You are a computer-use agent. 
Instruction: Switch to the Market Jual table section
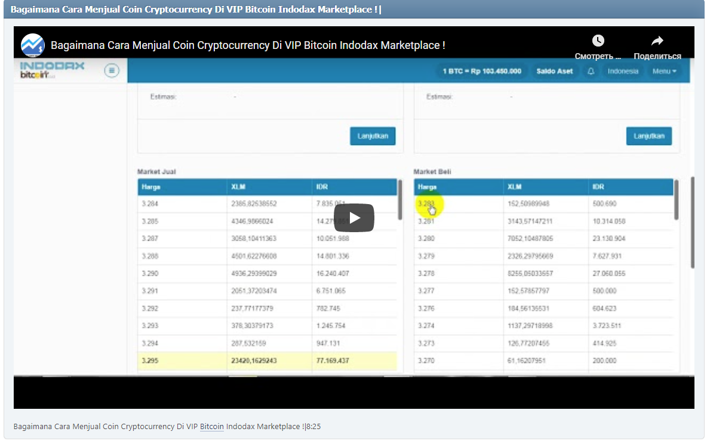[x=151, y=172]
